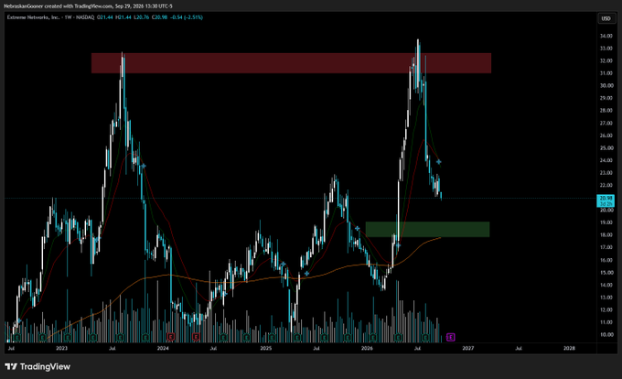Viewport: 622px width, 379px height.
Task: Click the 18.00 price axis label
Action: pyautogui.click(x=606, y=235)
